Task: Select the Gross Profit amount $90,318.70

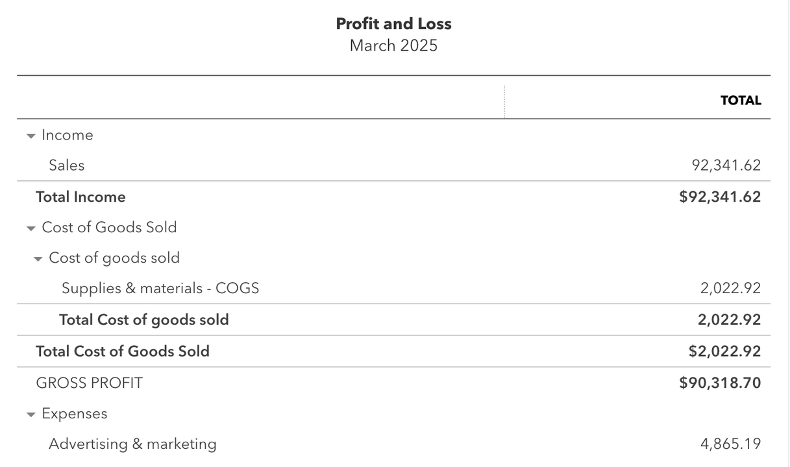Action: (719, 383)
